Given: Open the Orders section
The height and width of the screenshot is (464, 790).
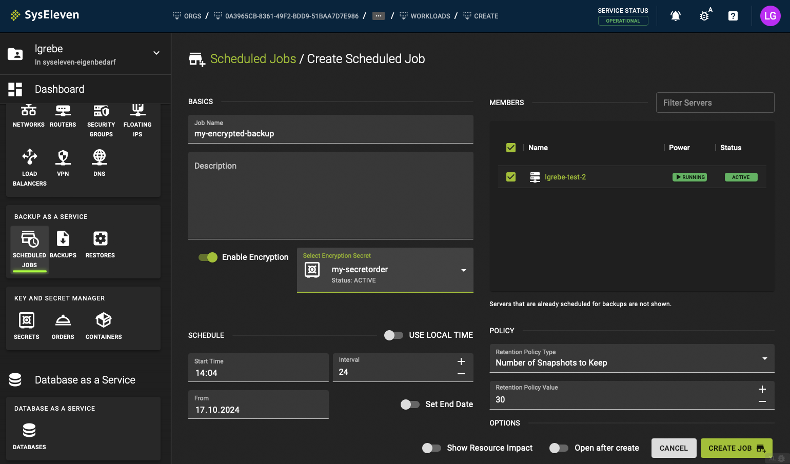Looking at the screenshot, I should (x=63, y=326).
